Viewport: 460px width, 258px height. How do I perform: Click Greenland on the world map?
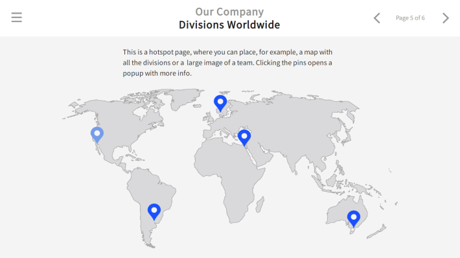pyautogui.click(x=183, y=99)
